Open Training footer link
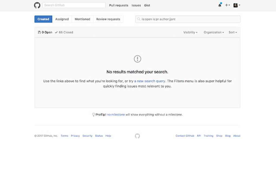The image size is (276, 173). pyautogui.click(x=208, y=136)
